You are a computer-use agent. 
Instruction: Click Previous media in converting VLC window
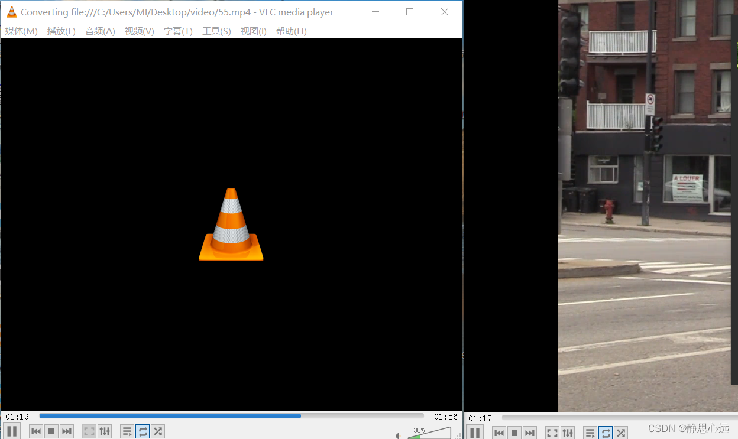[x=36, y=431]
